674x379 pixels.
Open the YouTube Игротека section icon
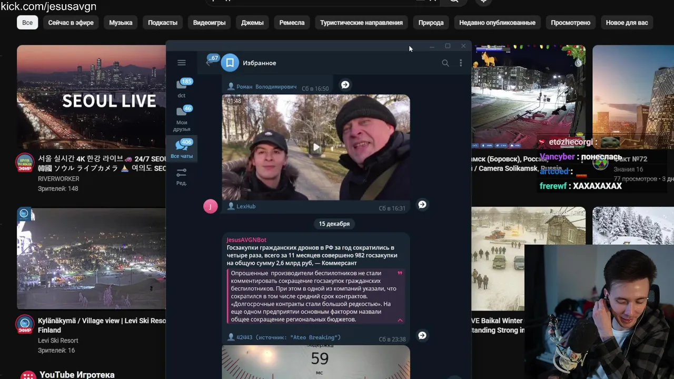pos(28,375)
